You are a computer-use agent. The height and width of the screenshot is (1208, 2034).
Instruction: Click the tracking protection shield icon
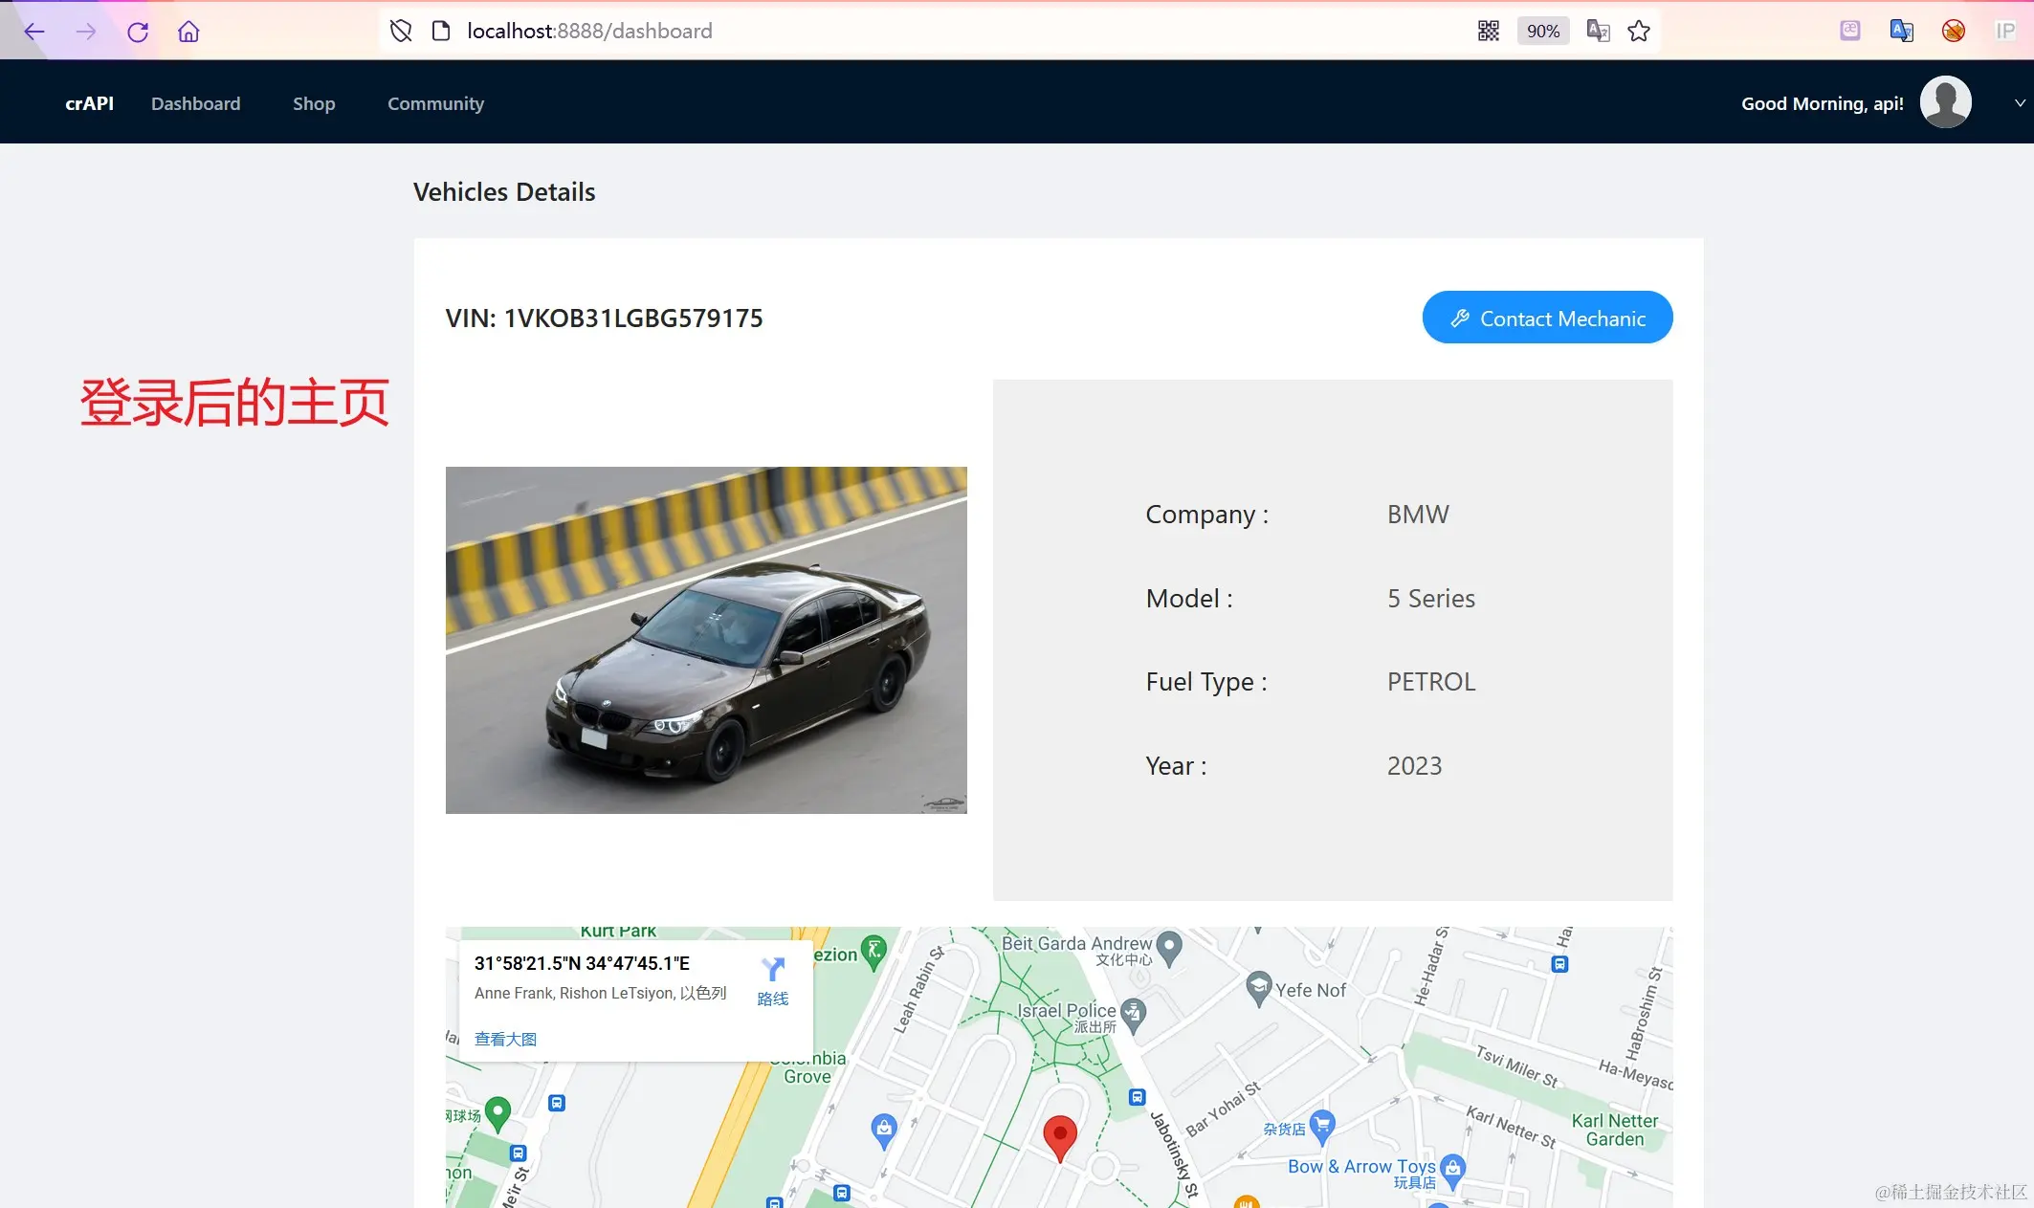pos(401,32)
